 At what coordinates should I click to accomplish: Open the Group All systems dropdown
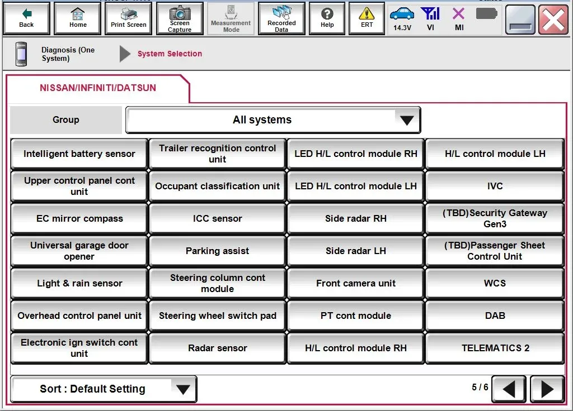click(273, 120)
